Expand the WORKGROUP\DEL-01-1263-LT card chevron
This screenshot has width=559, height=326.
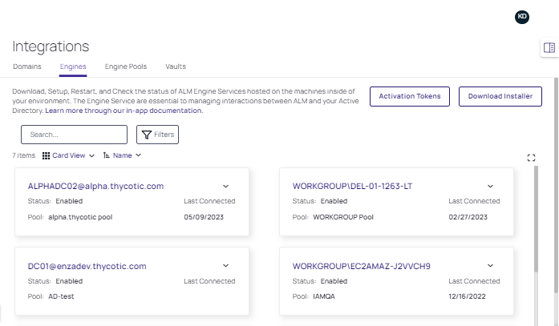(490, 186)
